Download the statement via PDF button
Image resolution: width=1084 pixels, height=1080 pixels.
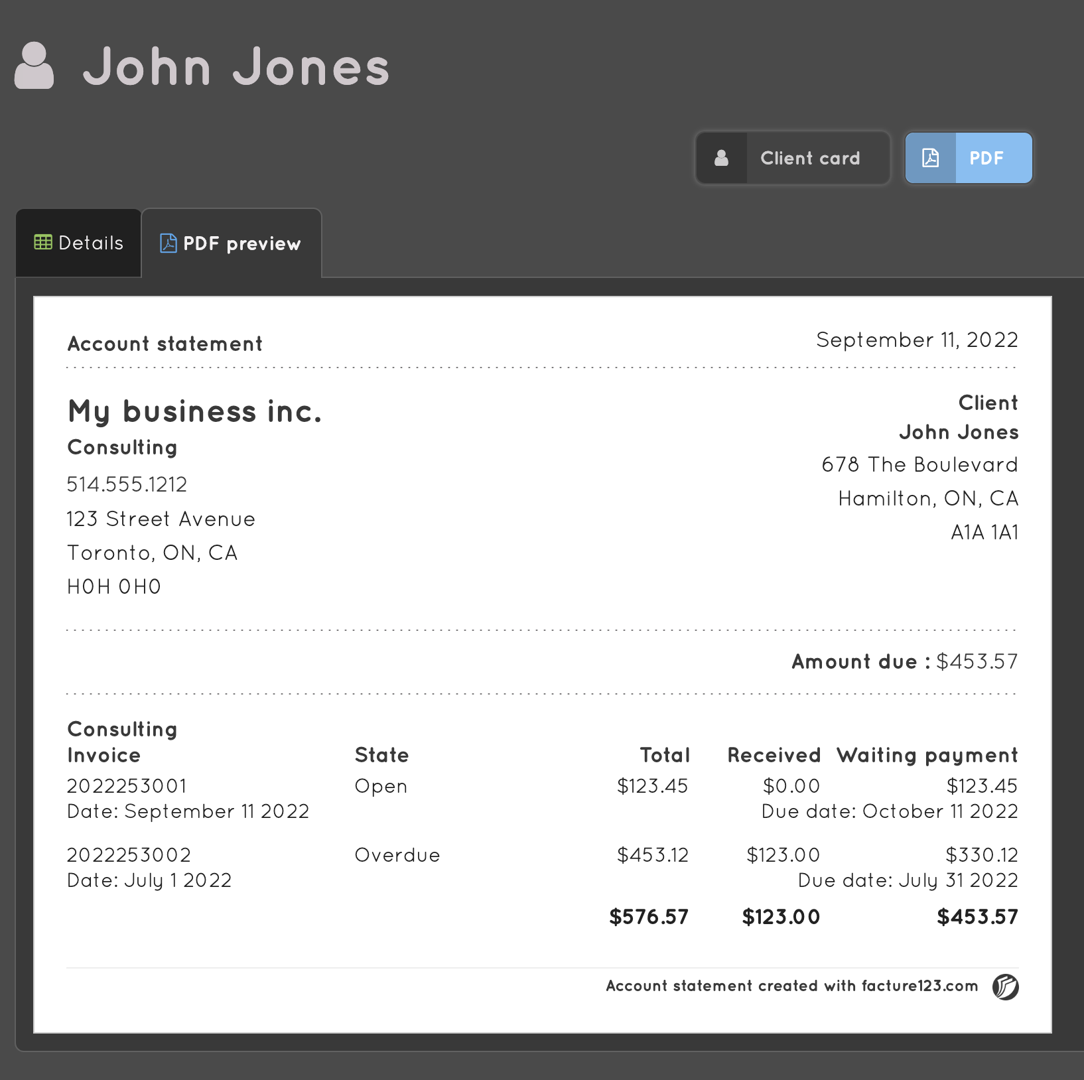(986, 158)
